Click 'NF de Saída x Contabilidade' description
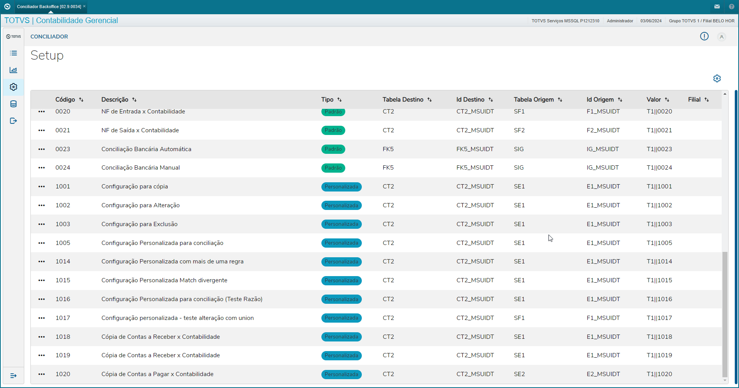 coord(140,130)
